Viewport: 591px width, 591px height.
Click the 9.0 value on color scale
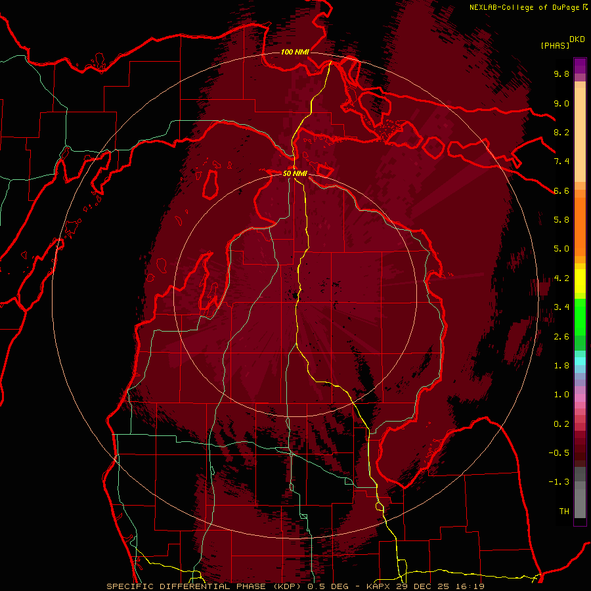coord(561,103)
